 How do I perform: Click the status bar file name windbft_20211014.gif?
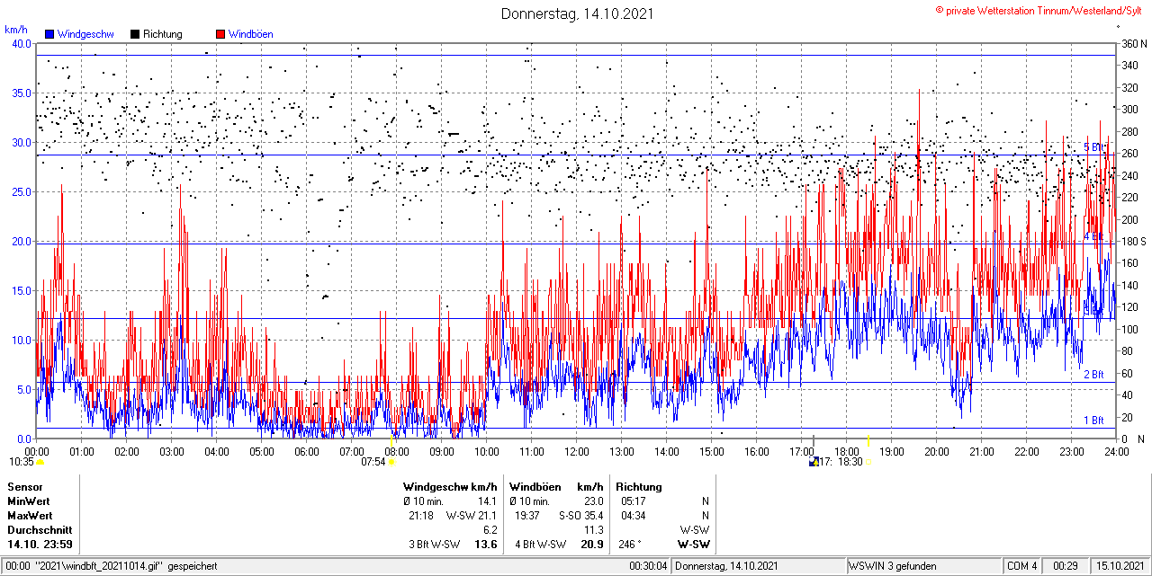click(x=99, y=566)
